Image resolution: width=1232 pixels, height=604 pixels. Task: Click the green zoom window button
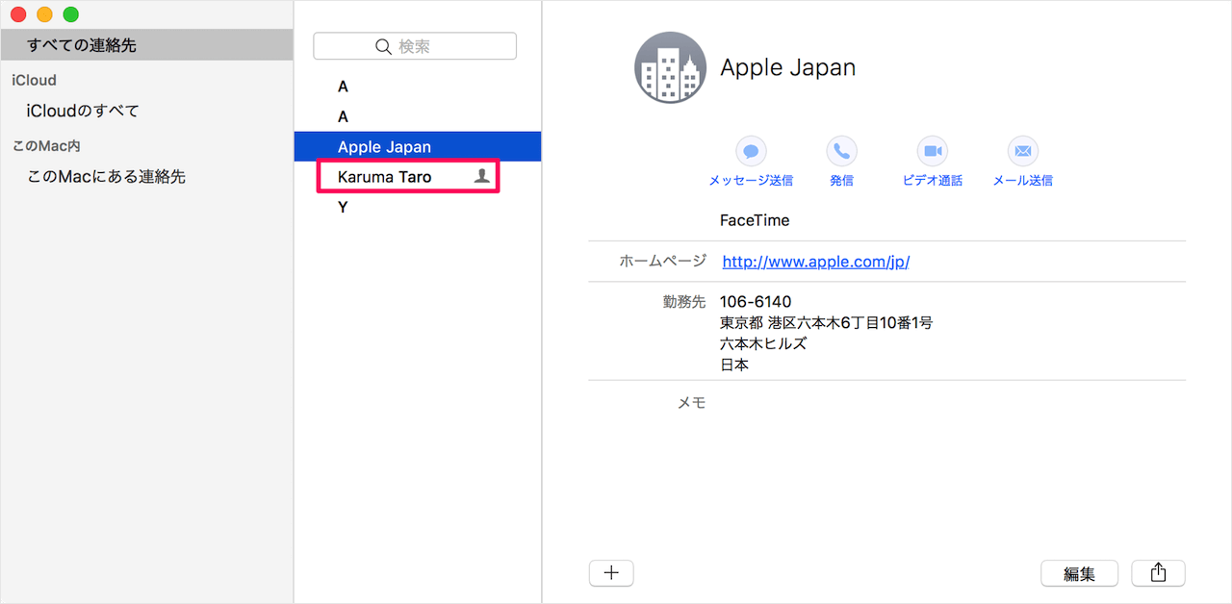70,15
